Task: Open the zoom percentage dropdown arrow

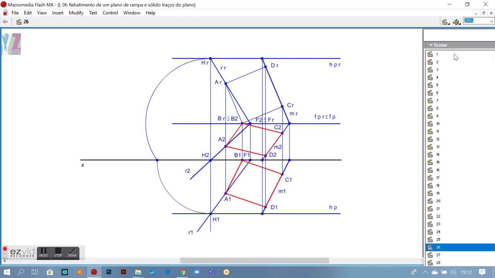Action: pos(492,21)
